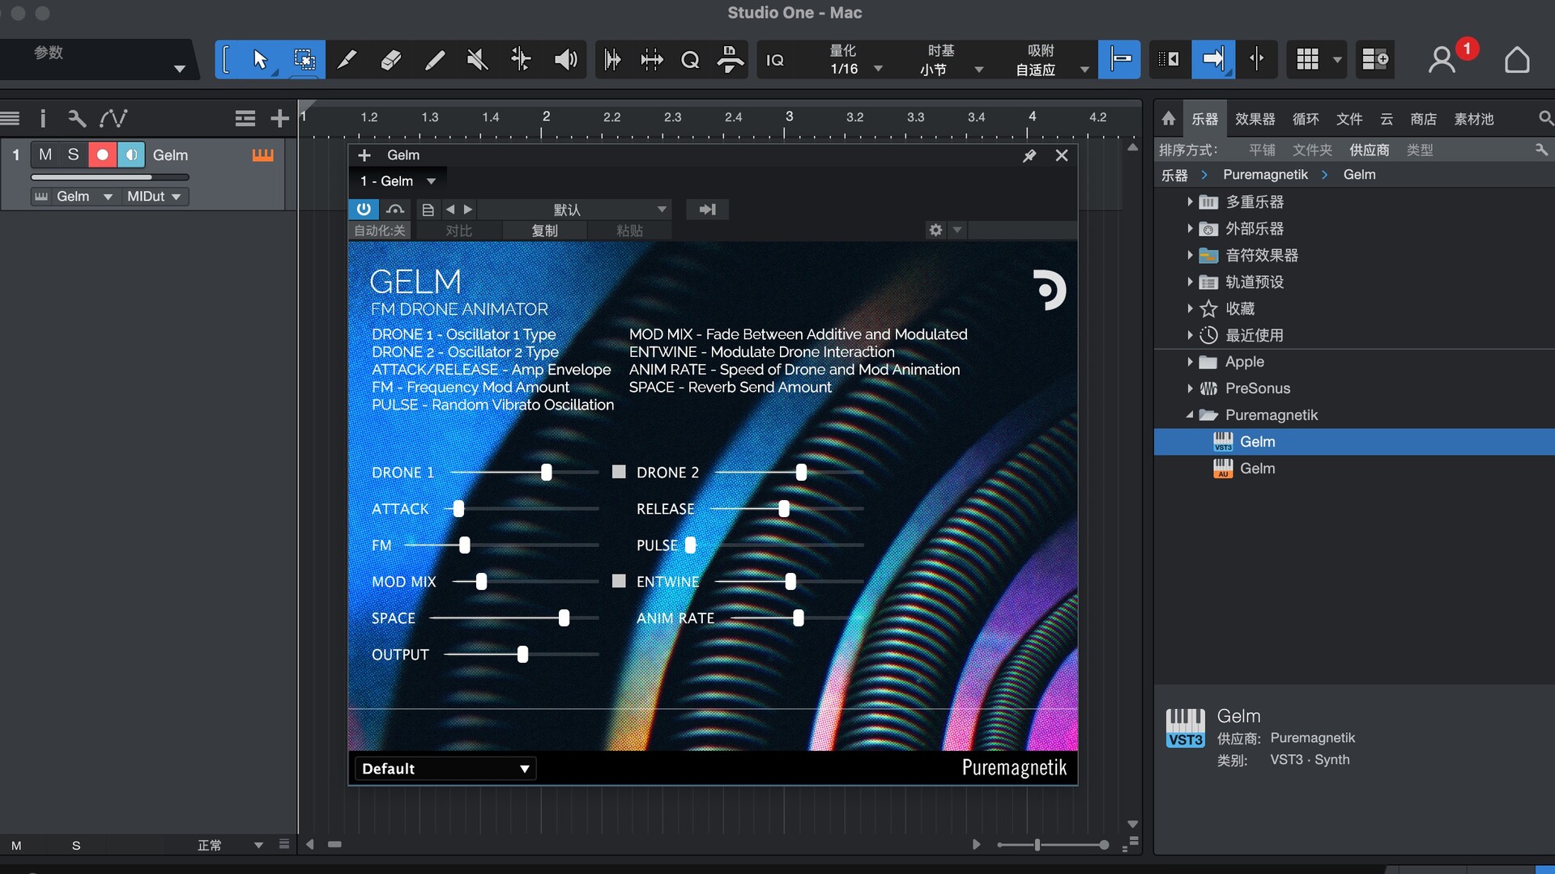The height and width of the screenshot is (874, 1555).
Task: Click the strip silence icon
Action: coord(612,59)
